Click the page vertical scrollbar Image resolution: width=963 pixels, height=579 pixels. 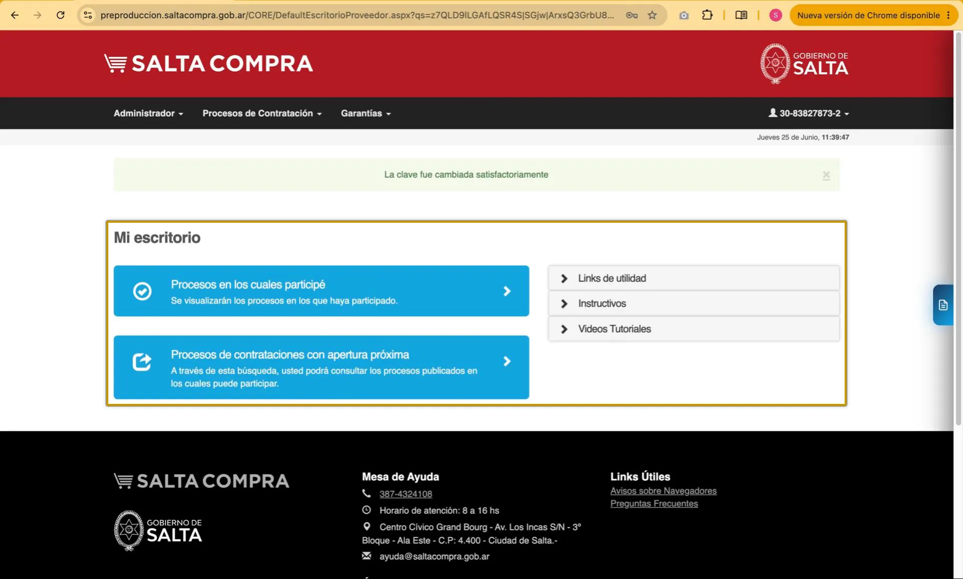[958, 228]
